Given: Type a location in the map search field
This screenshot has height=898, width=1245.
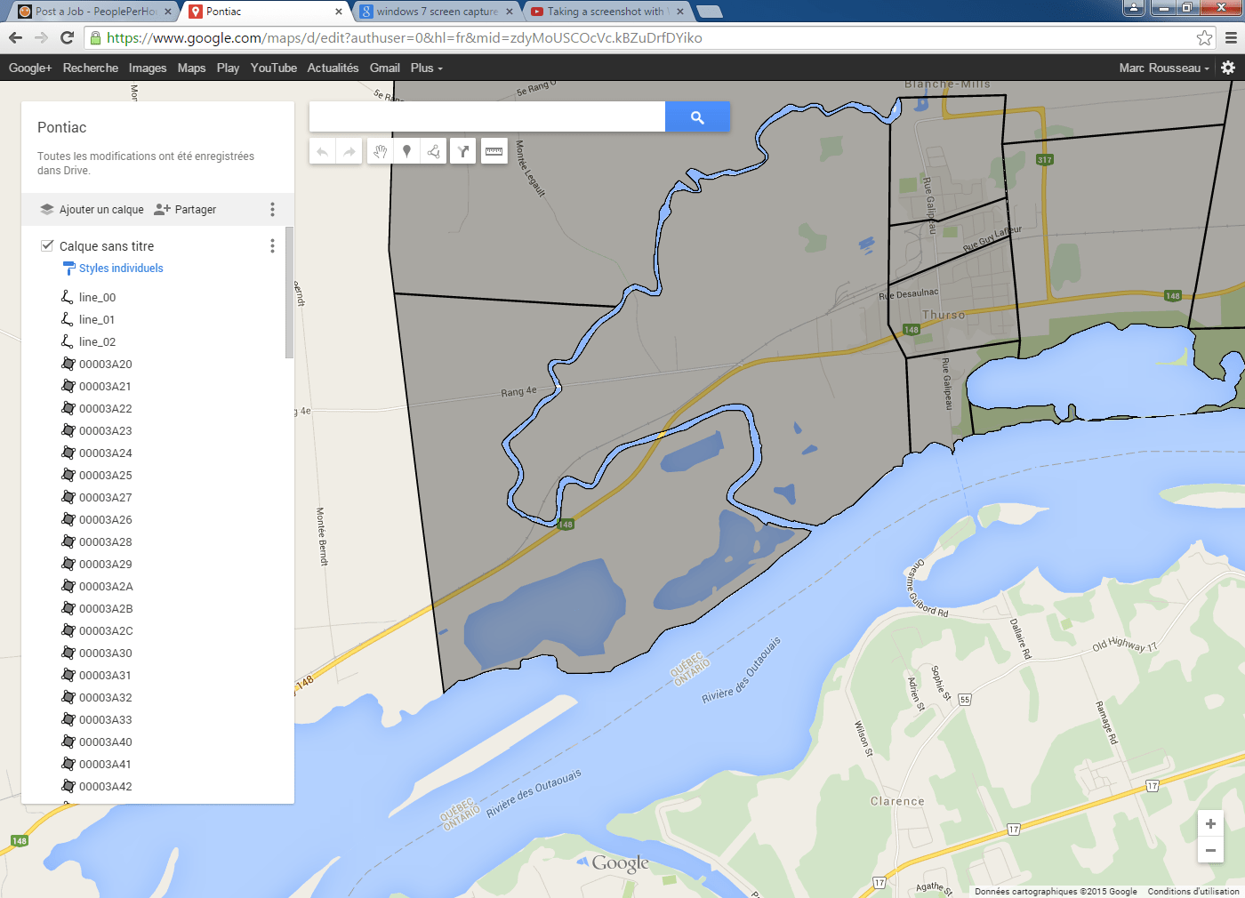Looking at the screenshot, I should pyautogui.click(x=485, y=116).
